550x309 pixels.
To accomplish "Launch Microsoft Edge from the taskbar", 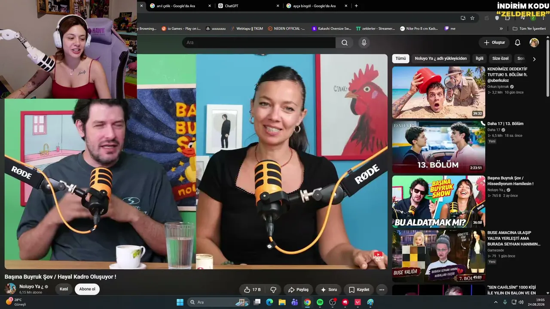I will [269, 302].
